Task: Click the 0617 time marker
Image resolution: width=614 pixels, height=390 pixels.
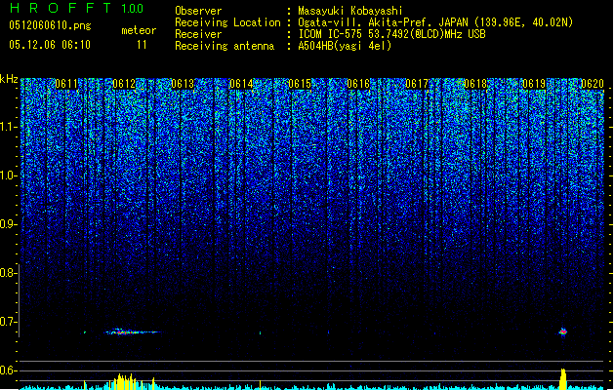Action: coord(417,84)
